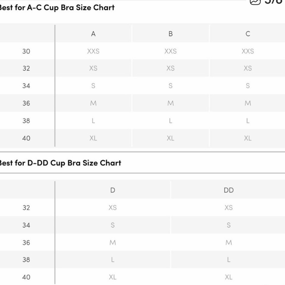Click band size 30 row label

[26, 51]
